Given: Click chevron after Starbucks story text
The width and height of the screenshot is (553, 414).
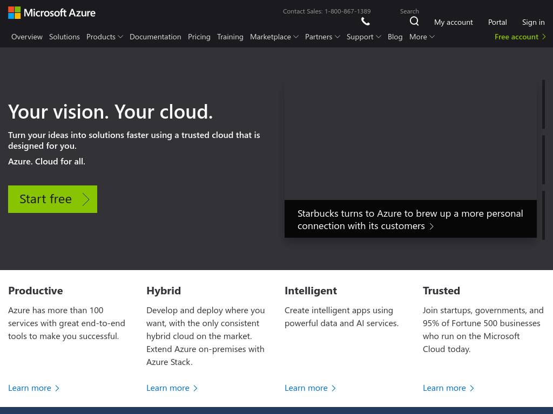Looking at the screenshot, I should [x=431, y=226].
